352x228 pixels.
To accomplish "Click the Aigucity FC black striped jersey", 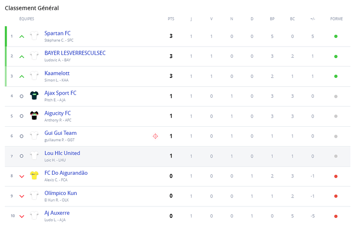I will pos(34,115).
